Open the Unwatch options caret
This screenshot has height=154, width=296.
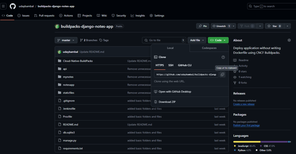(x=234, y=26)
